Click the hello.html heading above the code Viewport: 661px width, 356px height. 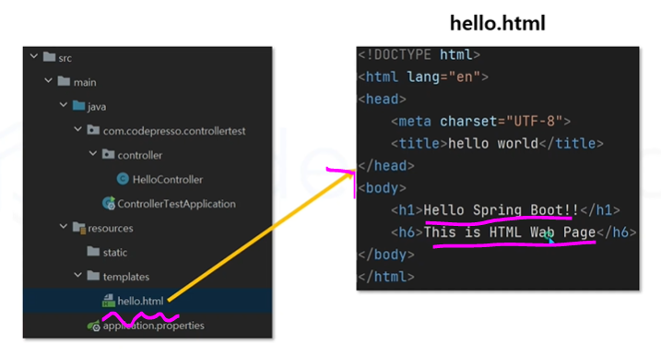click(498, 23)
